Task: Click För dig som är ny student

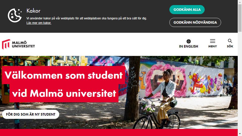Action: click(31, 114)
